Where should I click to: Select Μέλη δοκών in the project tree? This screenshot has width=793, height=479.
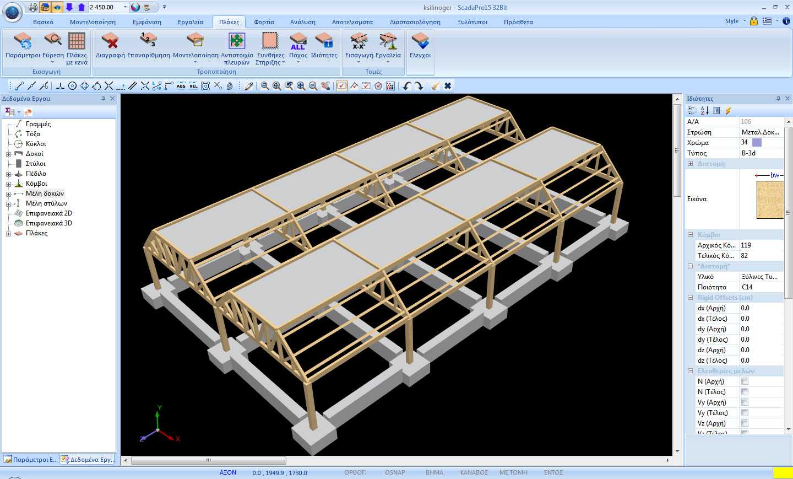tap(45, 193)
